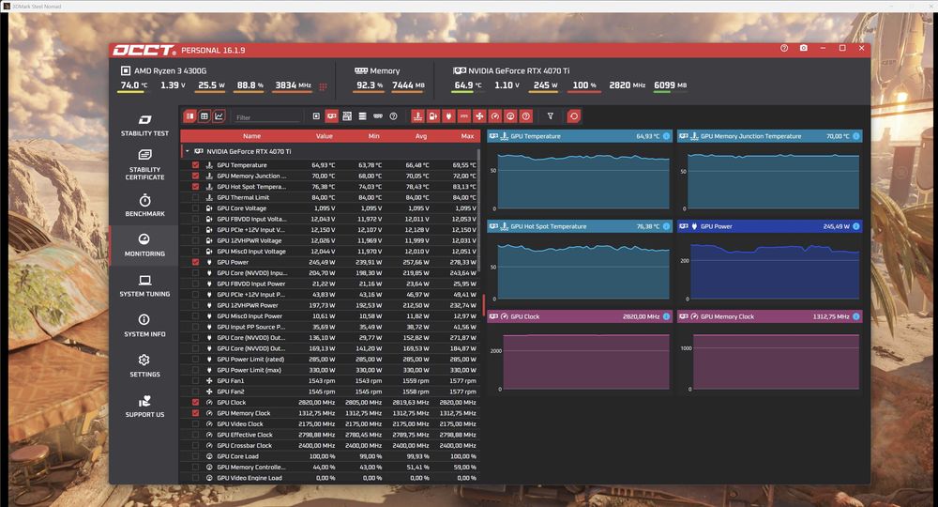Collapse the NVIDIA GeForce RTX 4070 Ti group

coord(188,151)
